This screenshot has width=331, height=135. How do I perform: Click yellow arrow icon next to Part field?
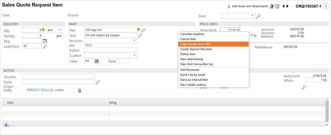coord(139,30)
